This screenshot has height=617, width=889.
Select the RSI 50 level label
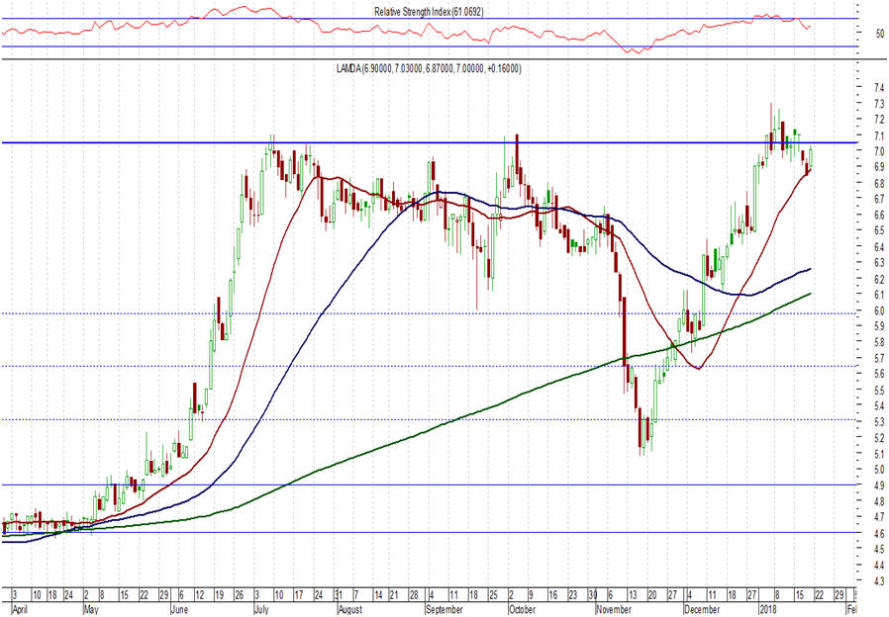(880, 34)
